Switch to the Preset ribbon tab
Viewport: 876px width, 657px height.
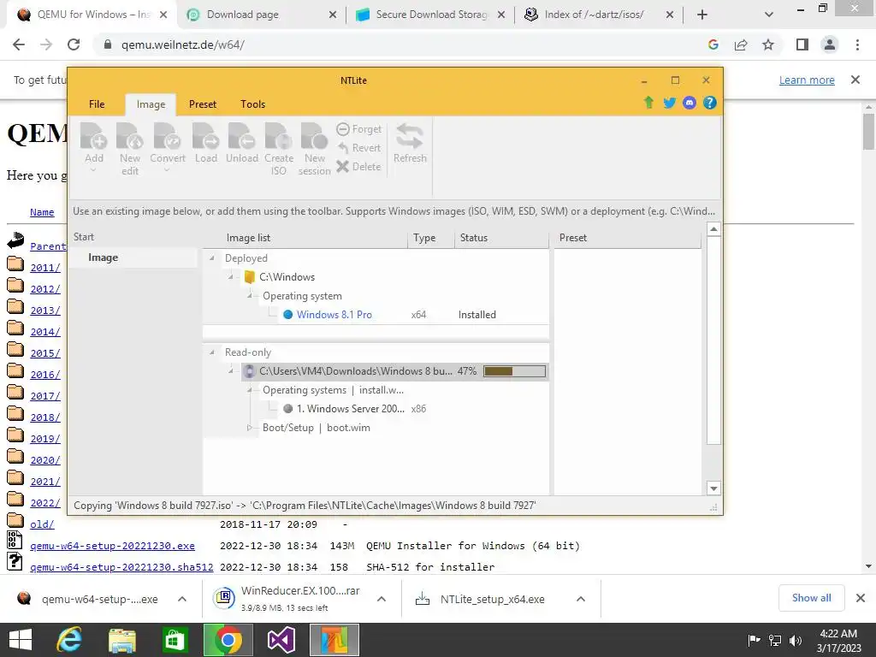point(202,104)
